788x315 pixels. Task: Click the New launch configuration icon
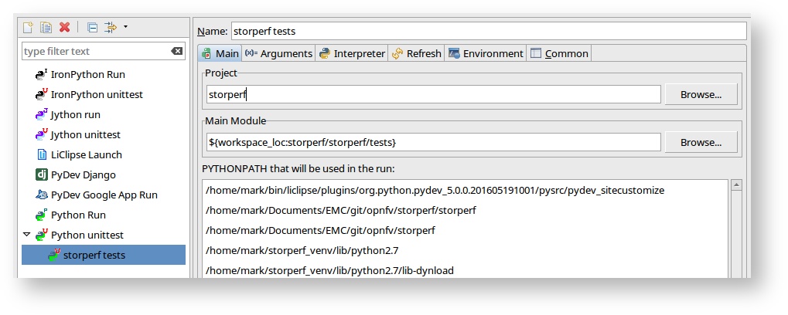click(x=28, y=27)
